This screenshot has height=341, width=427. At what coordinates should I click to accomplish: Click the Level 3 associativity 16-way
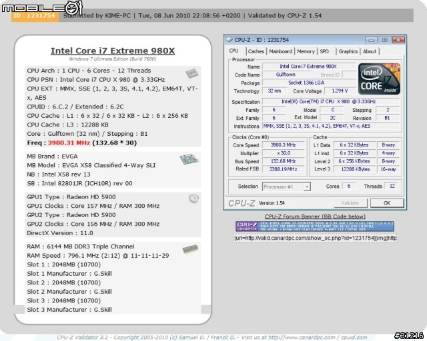click(x=388, y=169)
